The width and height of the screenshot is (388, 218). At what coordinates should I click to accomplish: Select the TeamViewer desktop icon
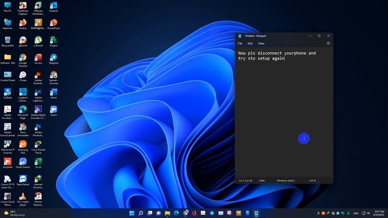(x=23, y=180)
